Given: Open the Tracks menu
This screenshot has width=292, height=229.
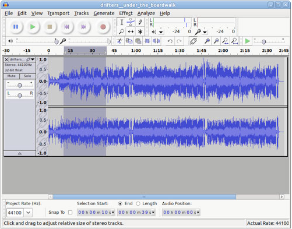Looking at the screenshot, I should pyautogui.click(x=82, y=13).
